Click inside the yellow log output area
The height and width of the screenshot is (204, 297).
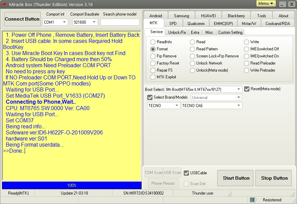[72, 106]
